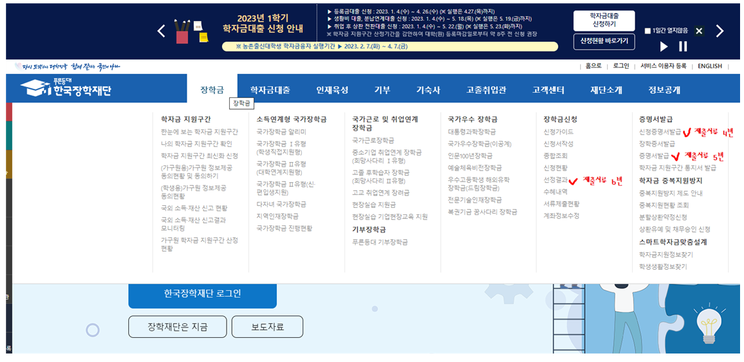
Task: Open 국가근로장학금
Action: (x=373, y=140)
